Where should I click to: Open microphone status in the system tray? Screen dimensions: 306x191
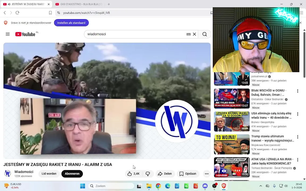coord(274,186)
